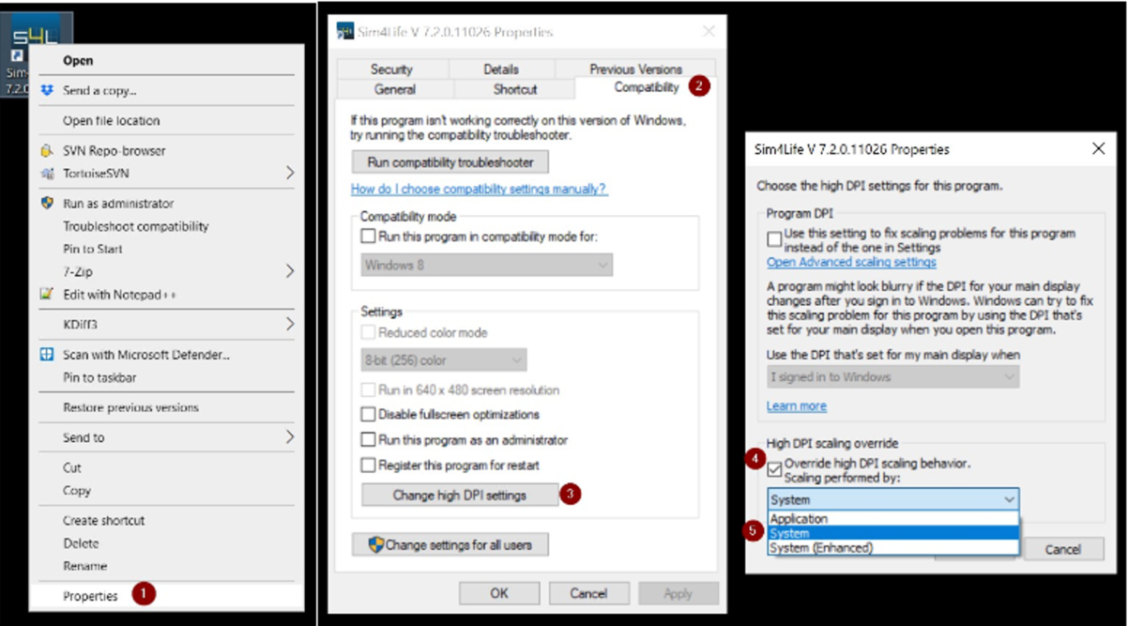Viewport: 1128px width, 626px height.
Task: Click the SVN Repo-browser icon
Action: [47, 151]
